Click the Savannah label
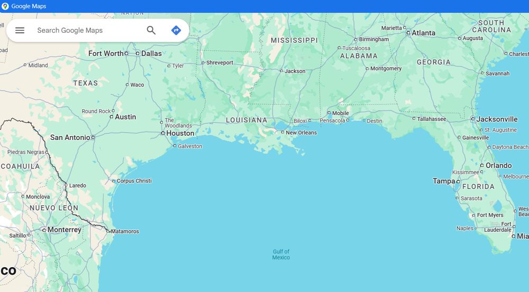 click(498, 73)
